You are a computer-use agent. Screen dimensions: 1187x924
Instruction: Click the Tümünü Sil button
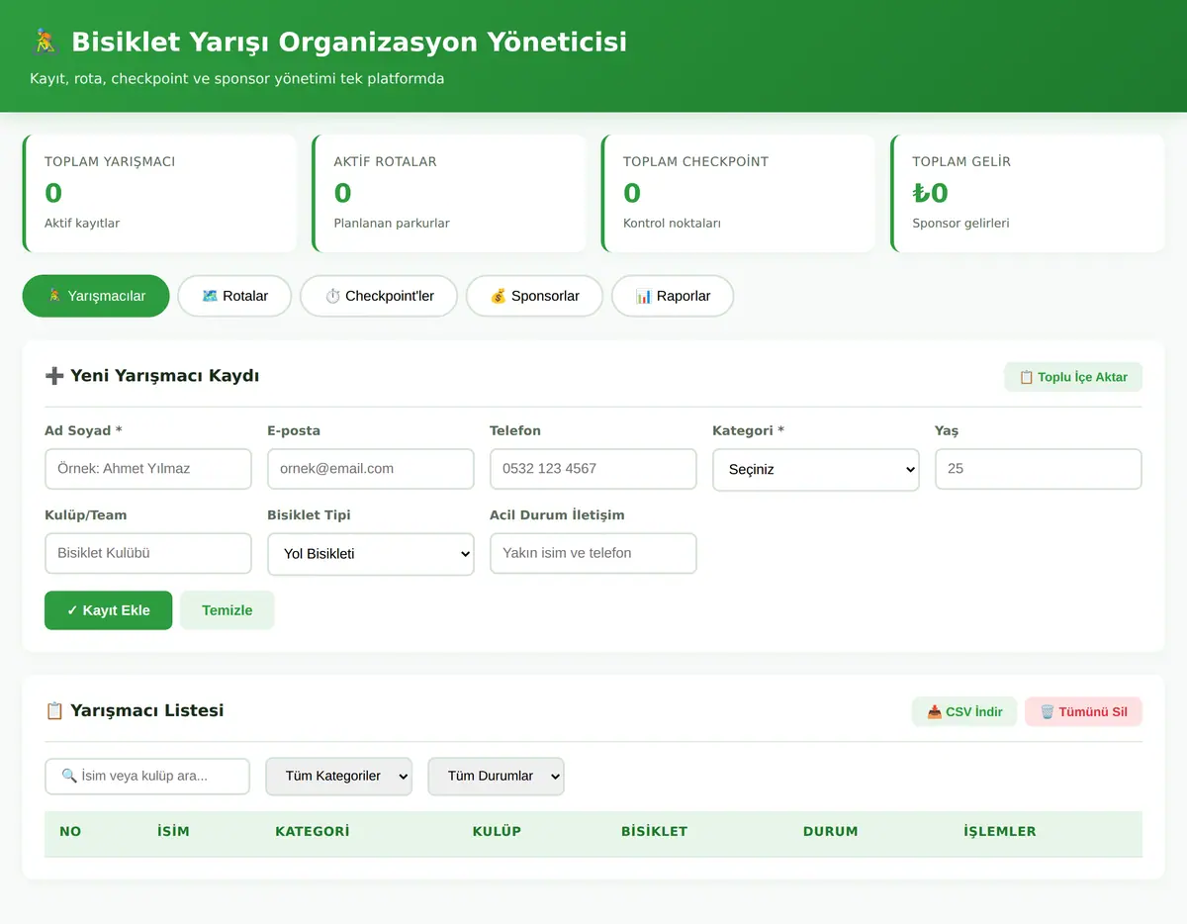click(1083, 711)
